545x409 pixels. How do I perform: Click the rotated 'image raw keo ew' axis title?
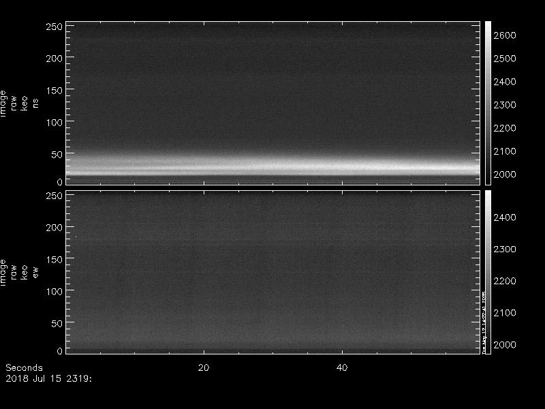pyautogui.click(x=19, y=272)
